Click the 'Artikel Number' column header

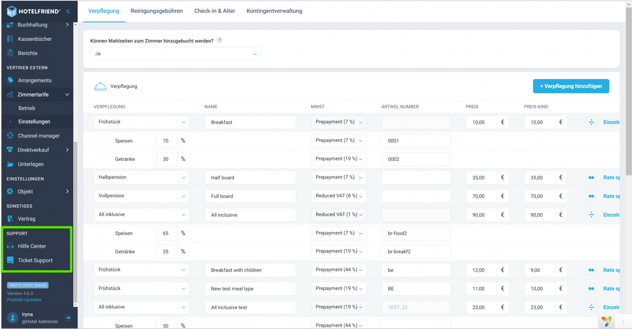coord(400,107)
